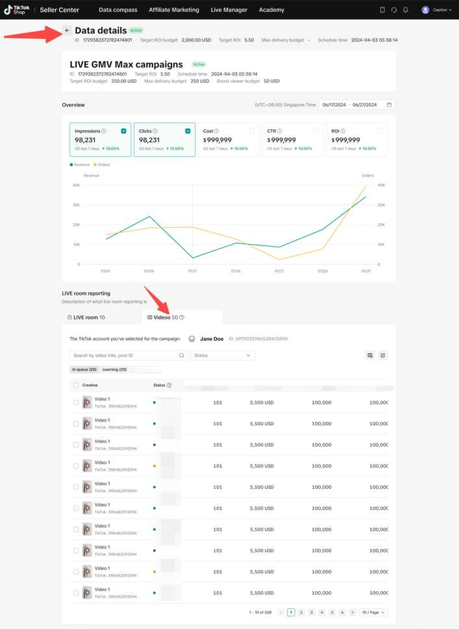
Task: Click the back arrow next to Data details
Action: click(x=67, y=31)
